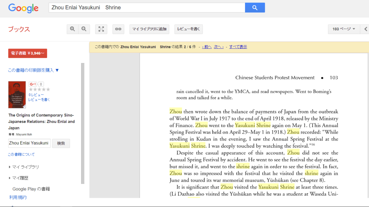Open Google Play の書籍 link
Viewport: 369px width, 207px height.
pos(31,189)
